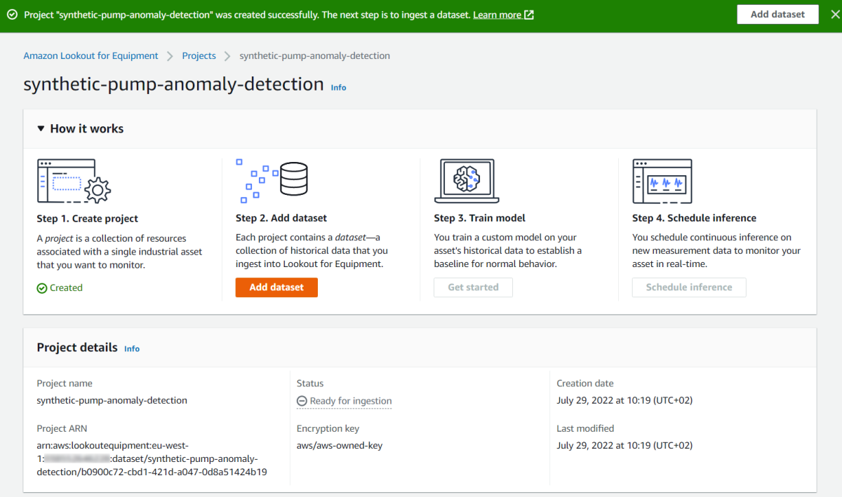Click the Project name label
842x497 pixels.
coord(65,383)
